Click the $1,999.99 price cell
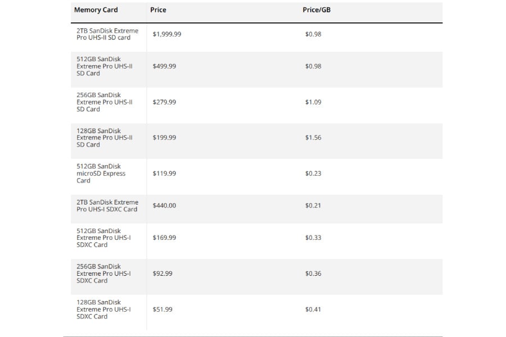The width and height of the screenshot is (506, 337). click(x=167, y=34)
